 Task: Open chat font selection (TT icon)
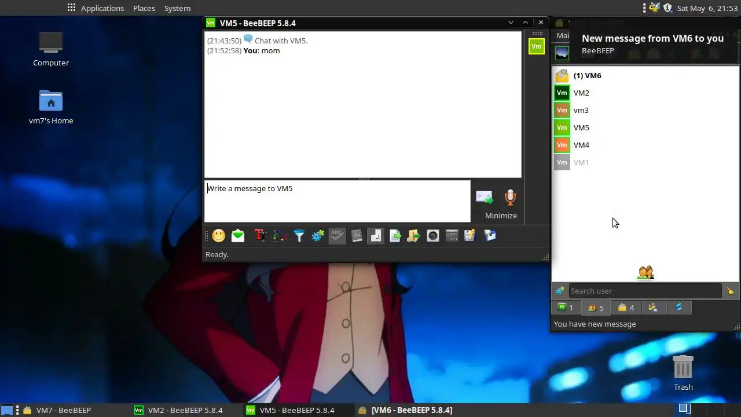coord(261,236)
